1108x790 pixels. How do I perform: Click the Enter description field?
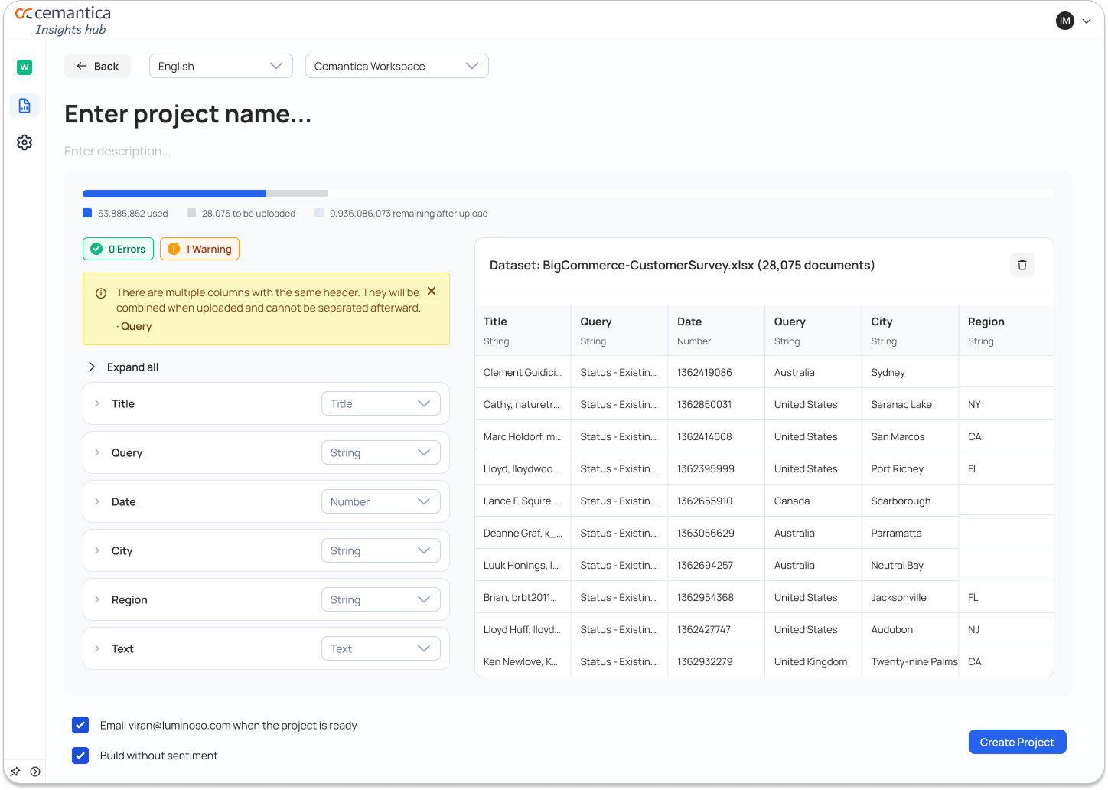pyautogui.click(x=118, y=151)
